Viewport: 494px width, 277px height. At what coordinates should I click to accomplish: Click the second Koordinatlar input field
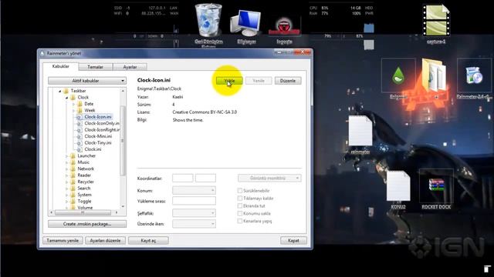pos(205,178)
